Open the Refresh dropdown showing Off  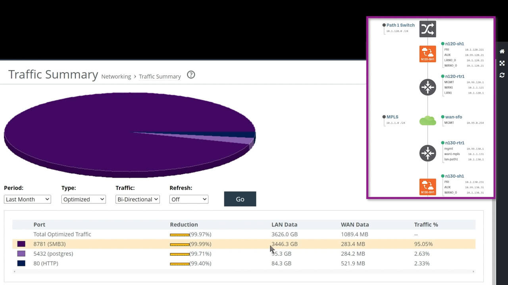click(189, 199)
